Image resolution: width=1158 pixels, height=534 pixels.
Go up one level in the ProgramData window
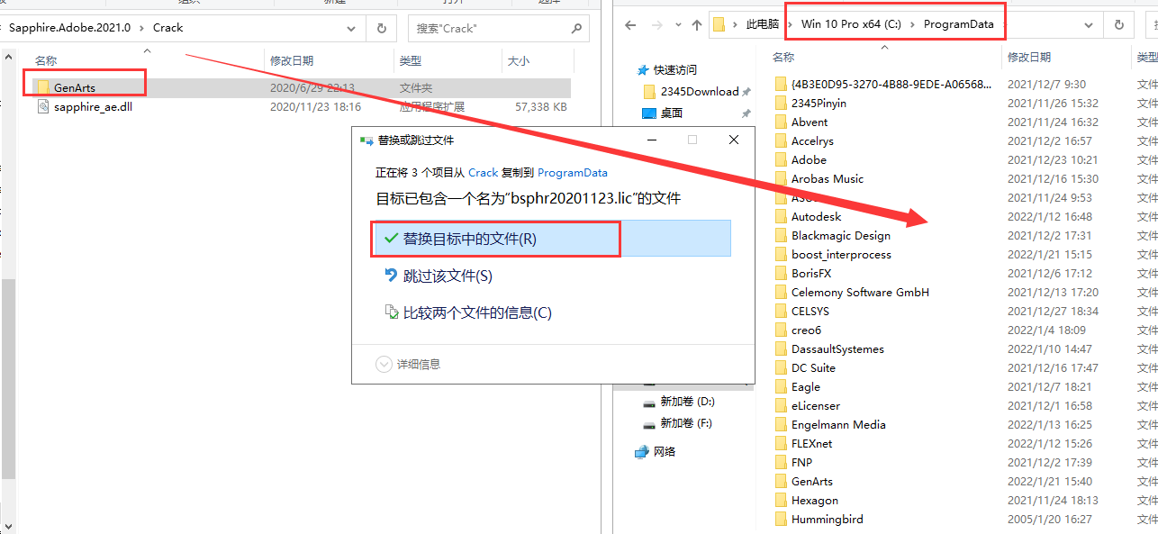point(696,25)
